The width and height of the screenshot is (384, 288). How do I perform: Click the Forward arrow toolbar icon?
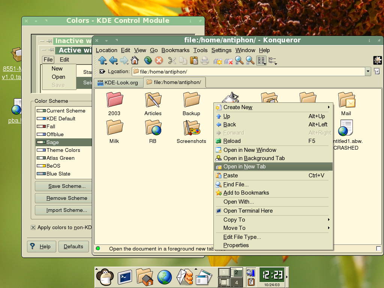[124, 60]
